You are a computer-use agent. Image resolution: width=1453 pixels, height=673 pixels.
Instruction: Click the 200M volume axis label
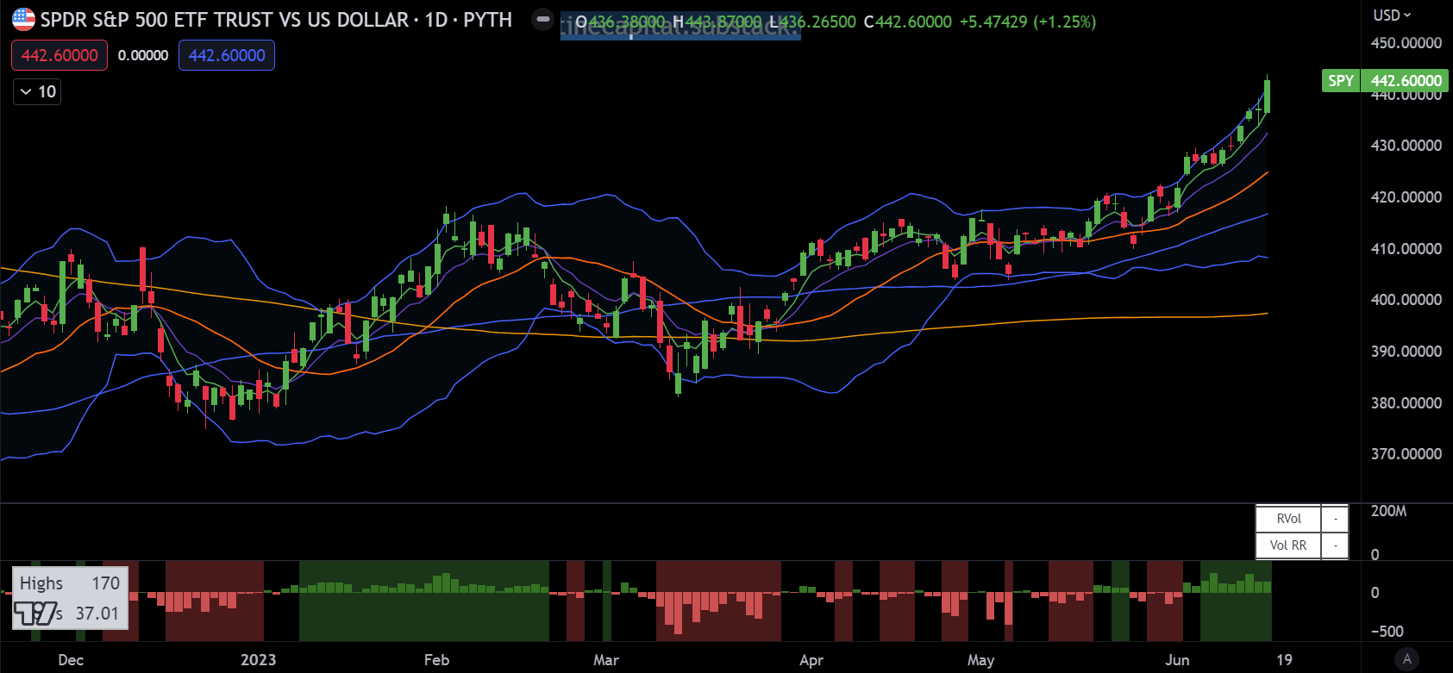click(x=1388, y=511)
